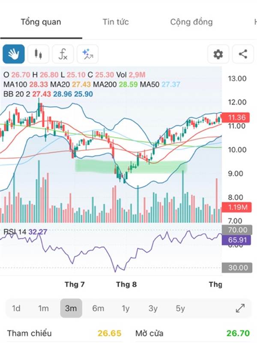This screenshot has height=343, width=257.
Task: Open the Tin tức tab
Action: click(x=116, y=22)
